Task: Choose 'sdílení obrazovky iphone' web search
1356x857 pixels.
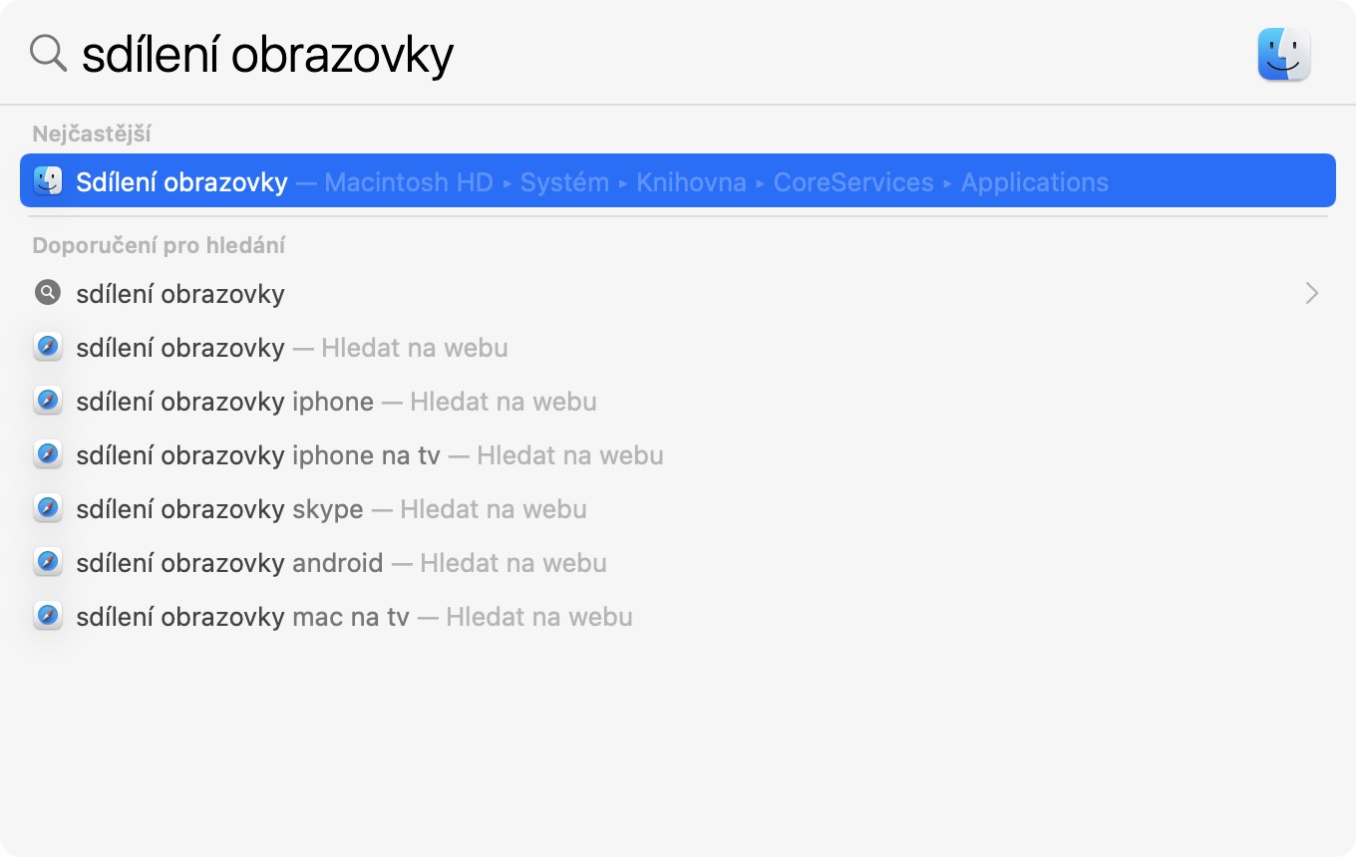Action: (225, 402)
